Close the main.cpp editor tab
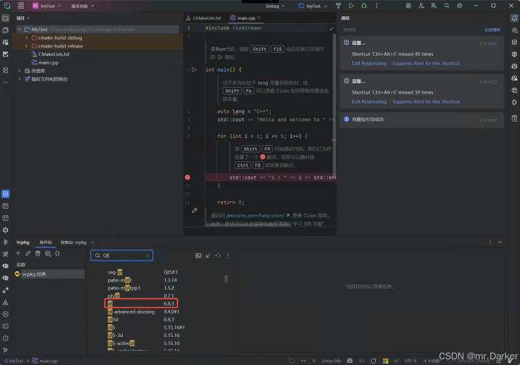Viewport: 520px width, 365px height. click(259, 18)
